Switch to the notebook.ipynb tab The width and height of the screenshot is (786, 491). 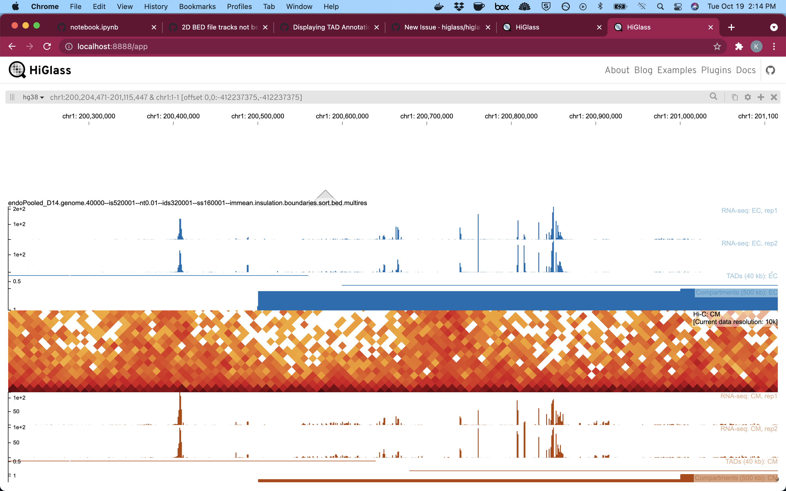point(94,27)
